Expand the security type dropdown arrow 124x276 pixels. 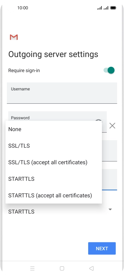[x=110, y=210]
